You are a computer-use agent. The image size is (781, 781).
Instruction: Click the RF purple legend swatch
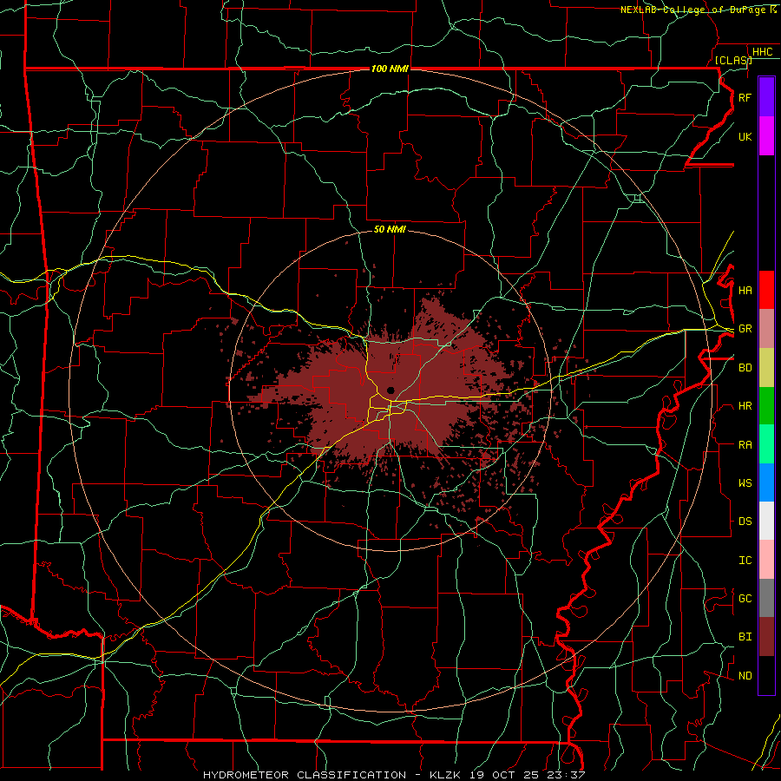766,97
